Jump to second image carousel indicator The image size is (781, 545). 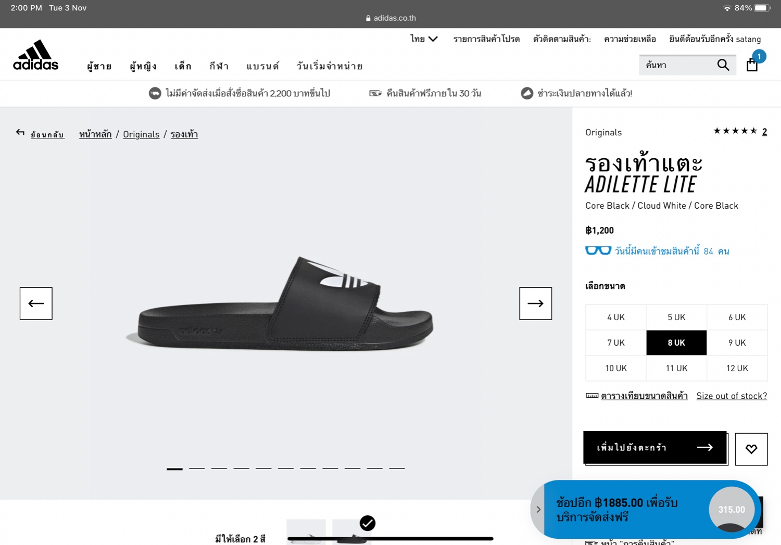[x=197, y=468]
